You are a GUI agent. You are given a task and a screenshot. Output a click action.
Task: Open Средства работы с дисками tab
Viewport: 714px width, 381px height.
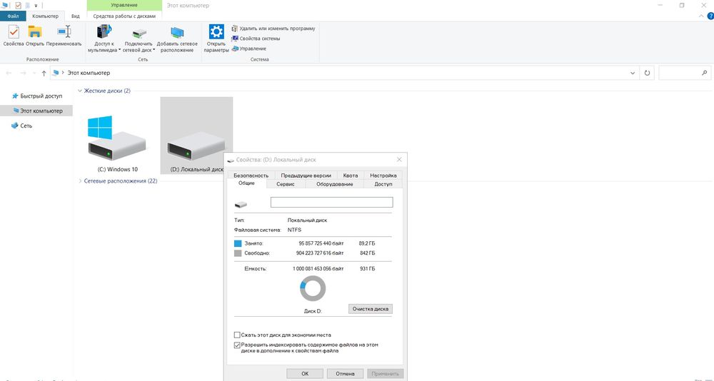(x=124, y=16)
